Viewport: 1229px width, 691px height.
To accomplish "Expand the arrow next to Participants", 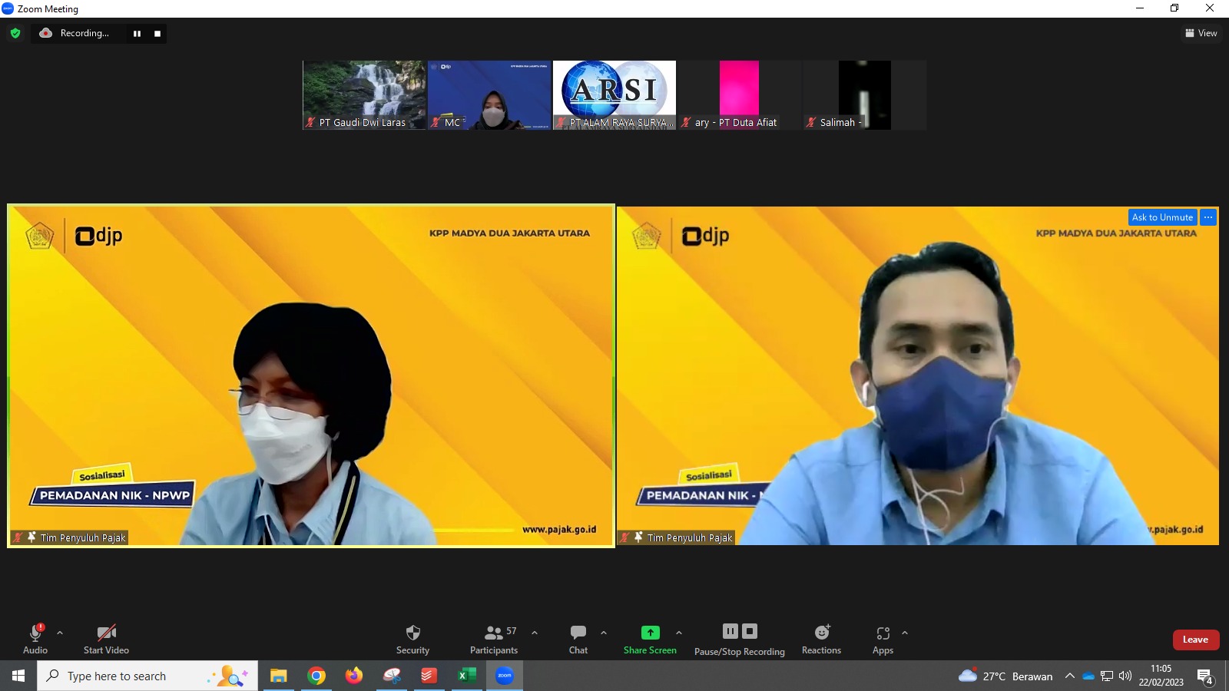I will (535, 633).
